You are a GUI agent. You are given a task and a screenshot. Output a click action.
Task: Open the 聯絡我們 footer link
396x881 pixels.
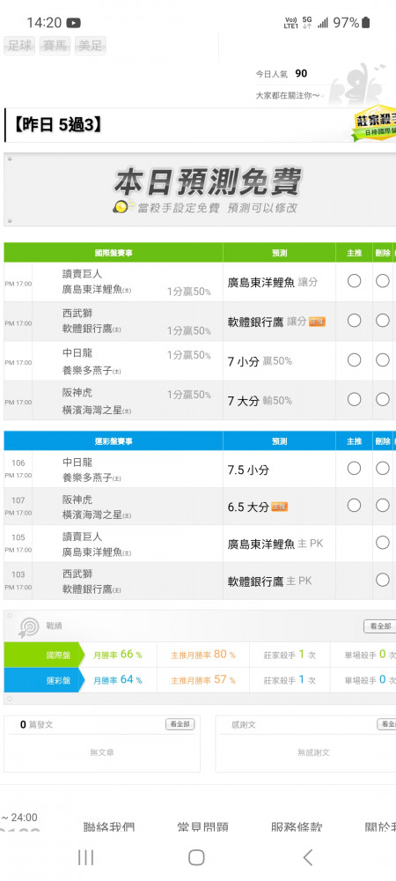(x=109, y=826)
